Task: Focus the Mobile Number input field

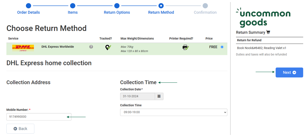Action: pos(39,117)
